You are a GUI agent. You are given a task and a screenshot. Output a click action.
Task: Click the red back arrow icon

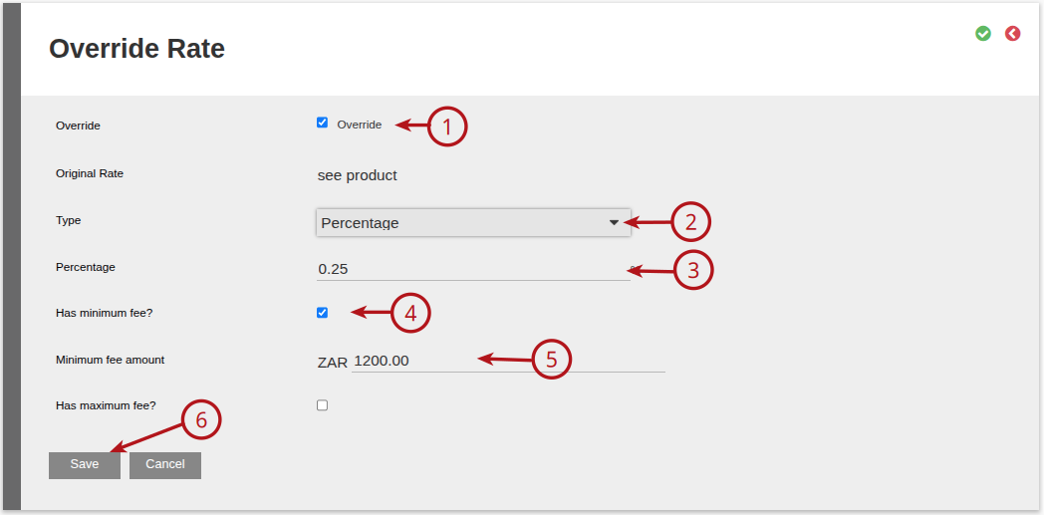coord(1012,33)
